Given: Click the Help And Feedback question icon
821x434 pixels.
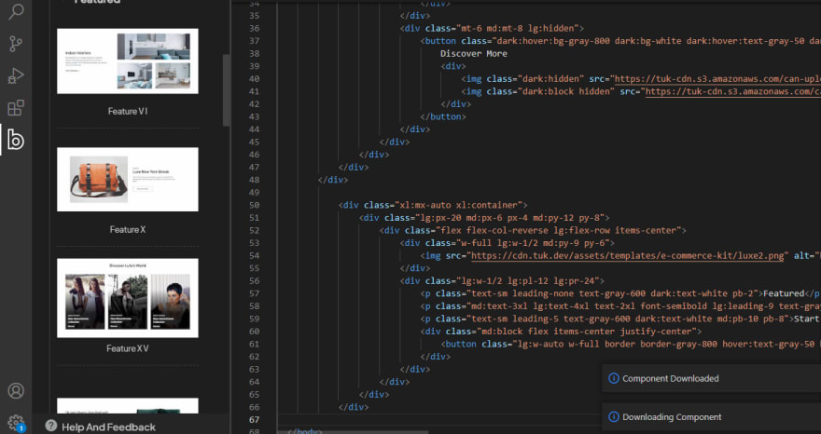Looking at the screenshot, I should click(50, 426).
